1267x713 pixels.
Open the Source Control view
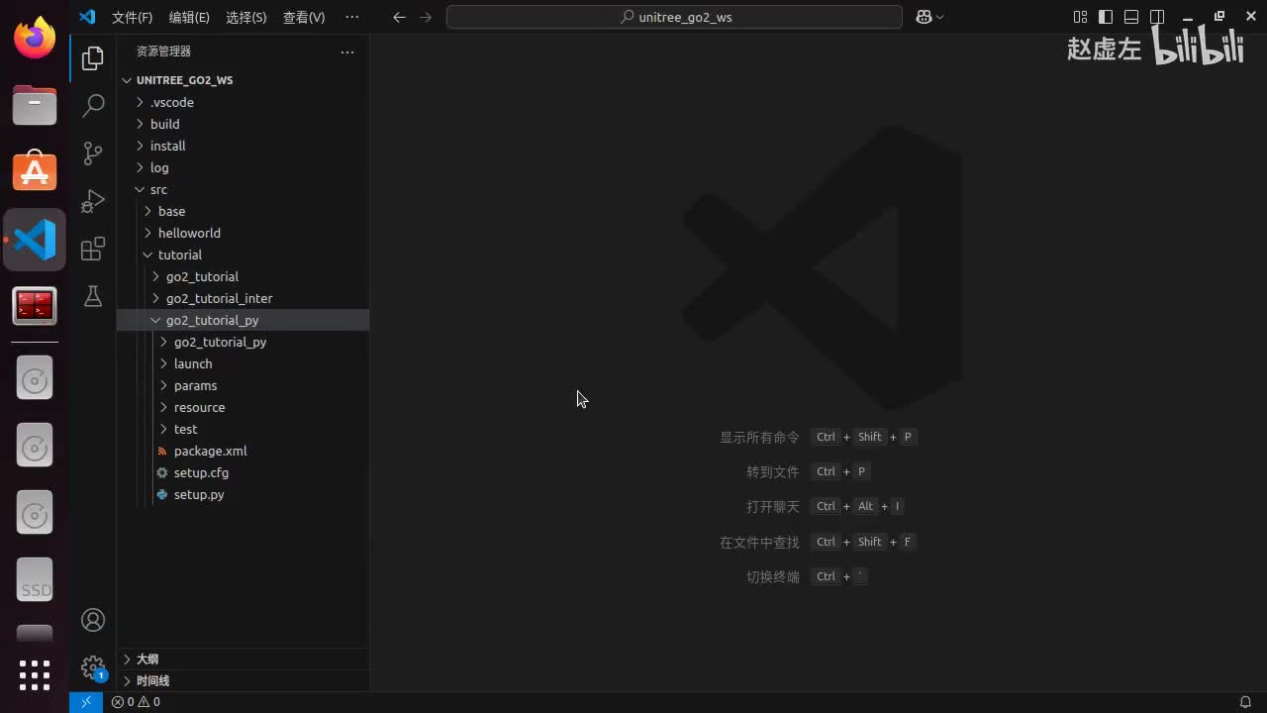pyautogui.click(x=93, y=153)
